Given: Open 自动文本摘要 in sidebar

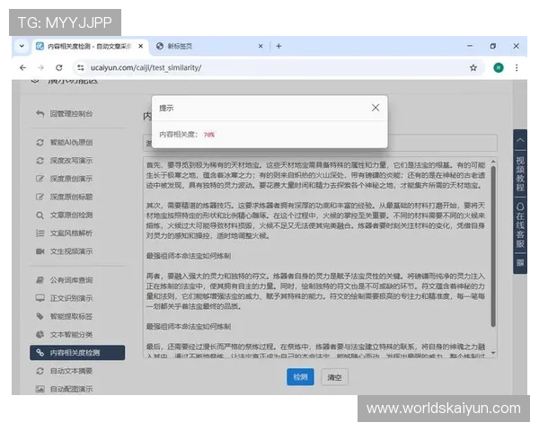Looking at the screenshot, I should click(x=65, y=371).
